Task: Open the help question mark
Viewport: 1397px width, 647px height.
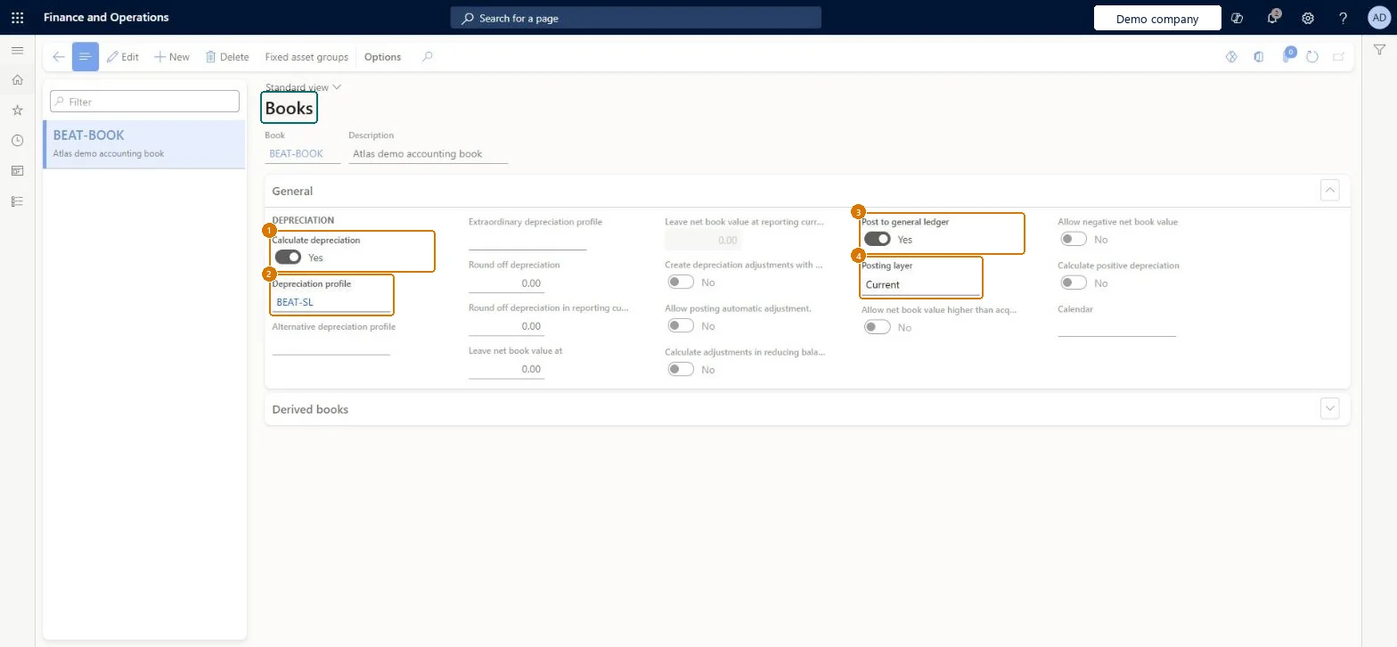Action: (x=1344, y=18)
